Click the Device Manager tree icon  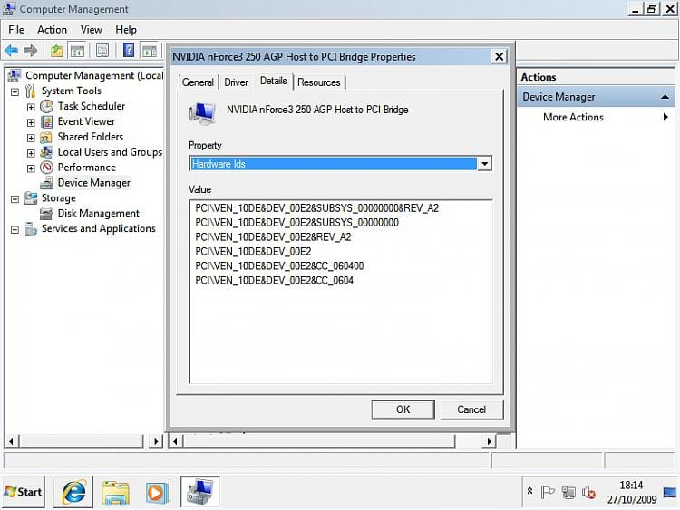46,183
